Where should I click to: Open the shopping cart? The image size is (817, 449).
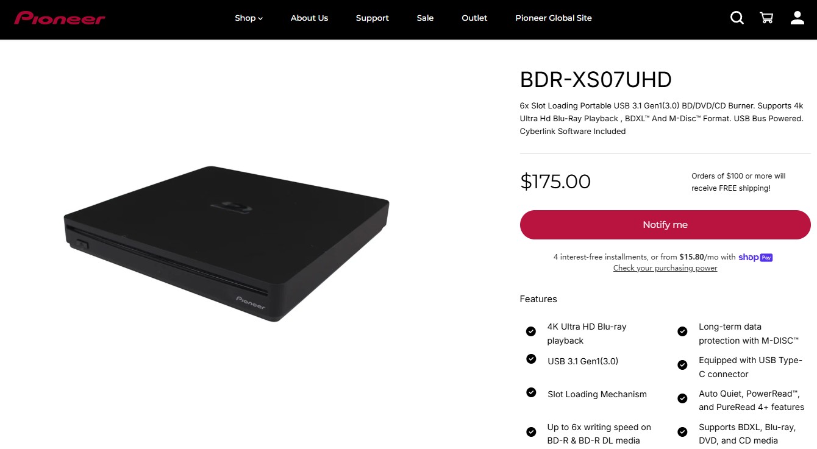click(x=766, y=18)
